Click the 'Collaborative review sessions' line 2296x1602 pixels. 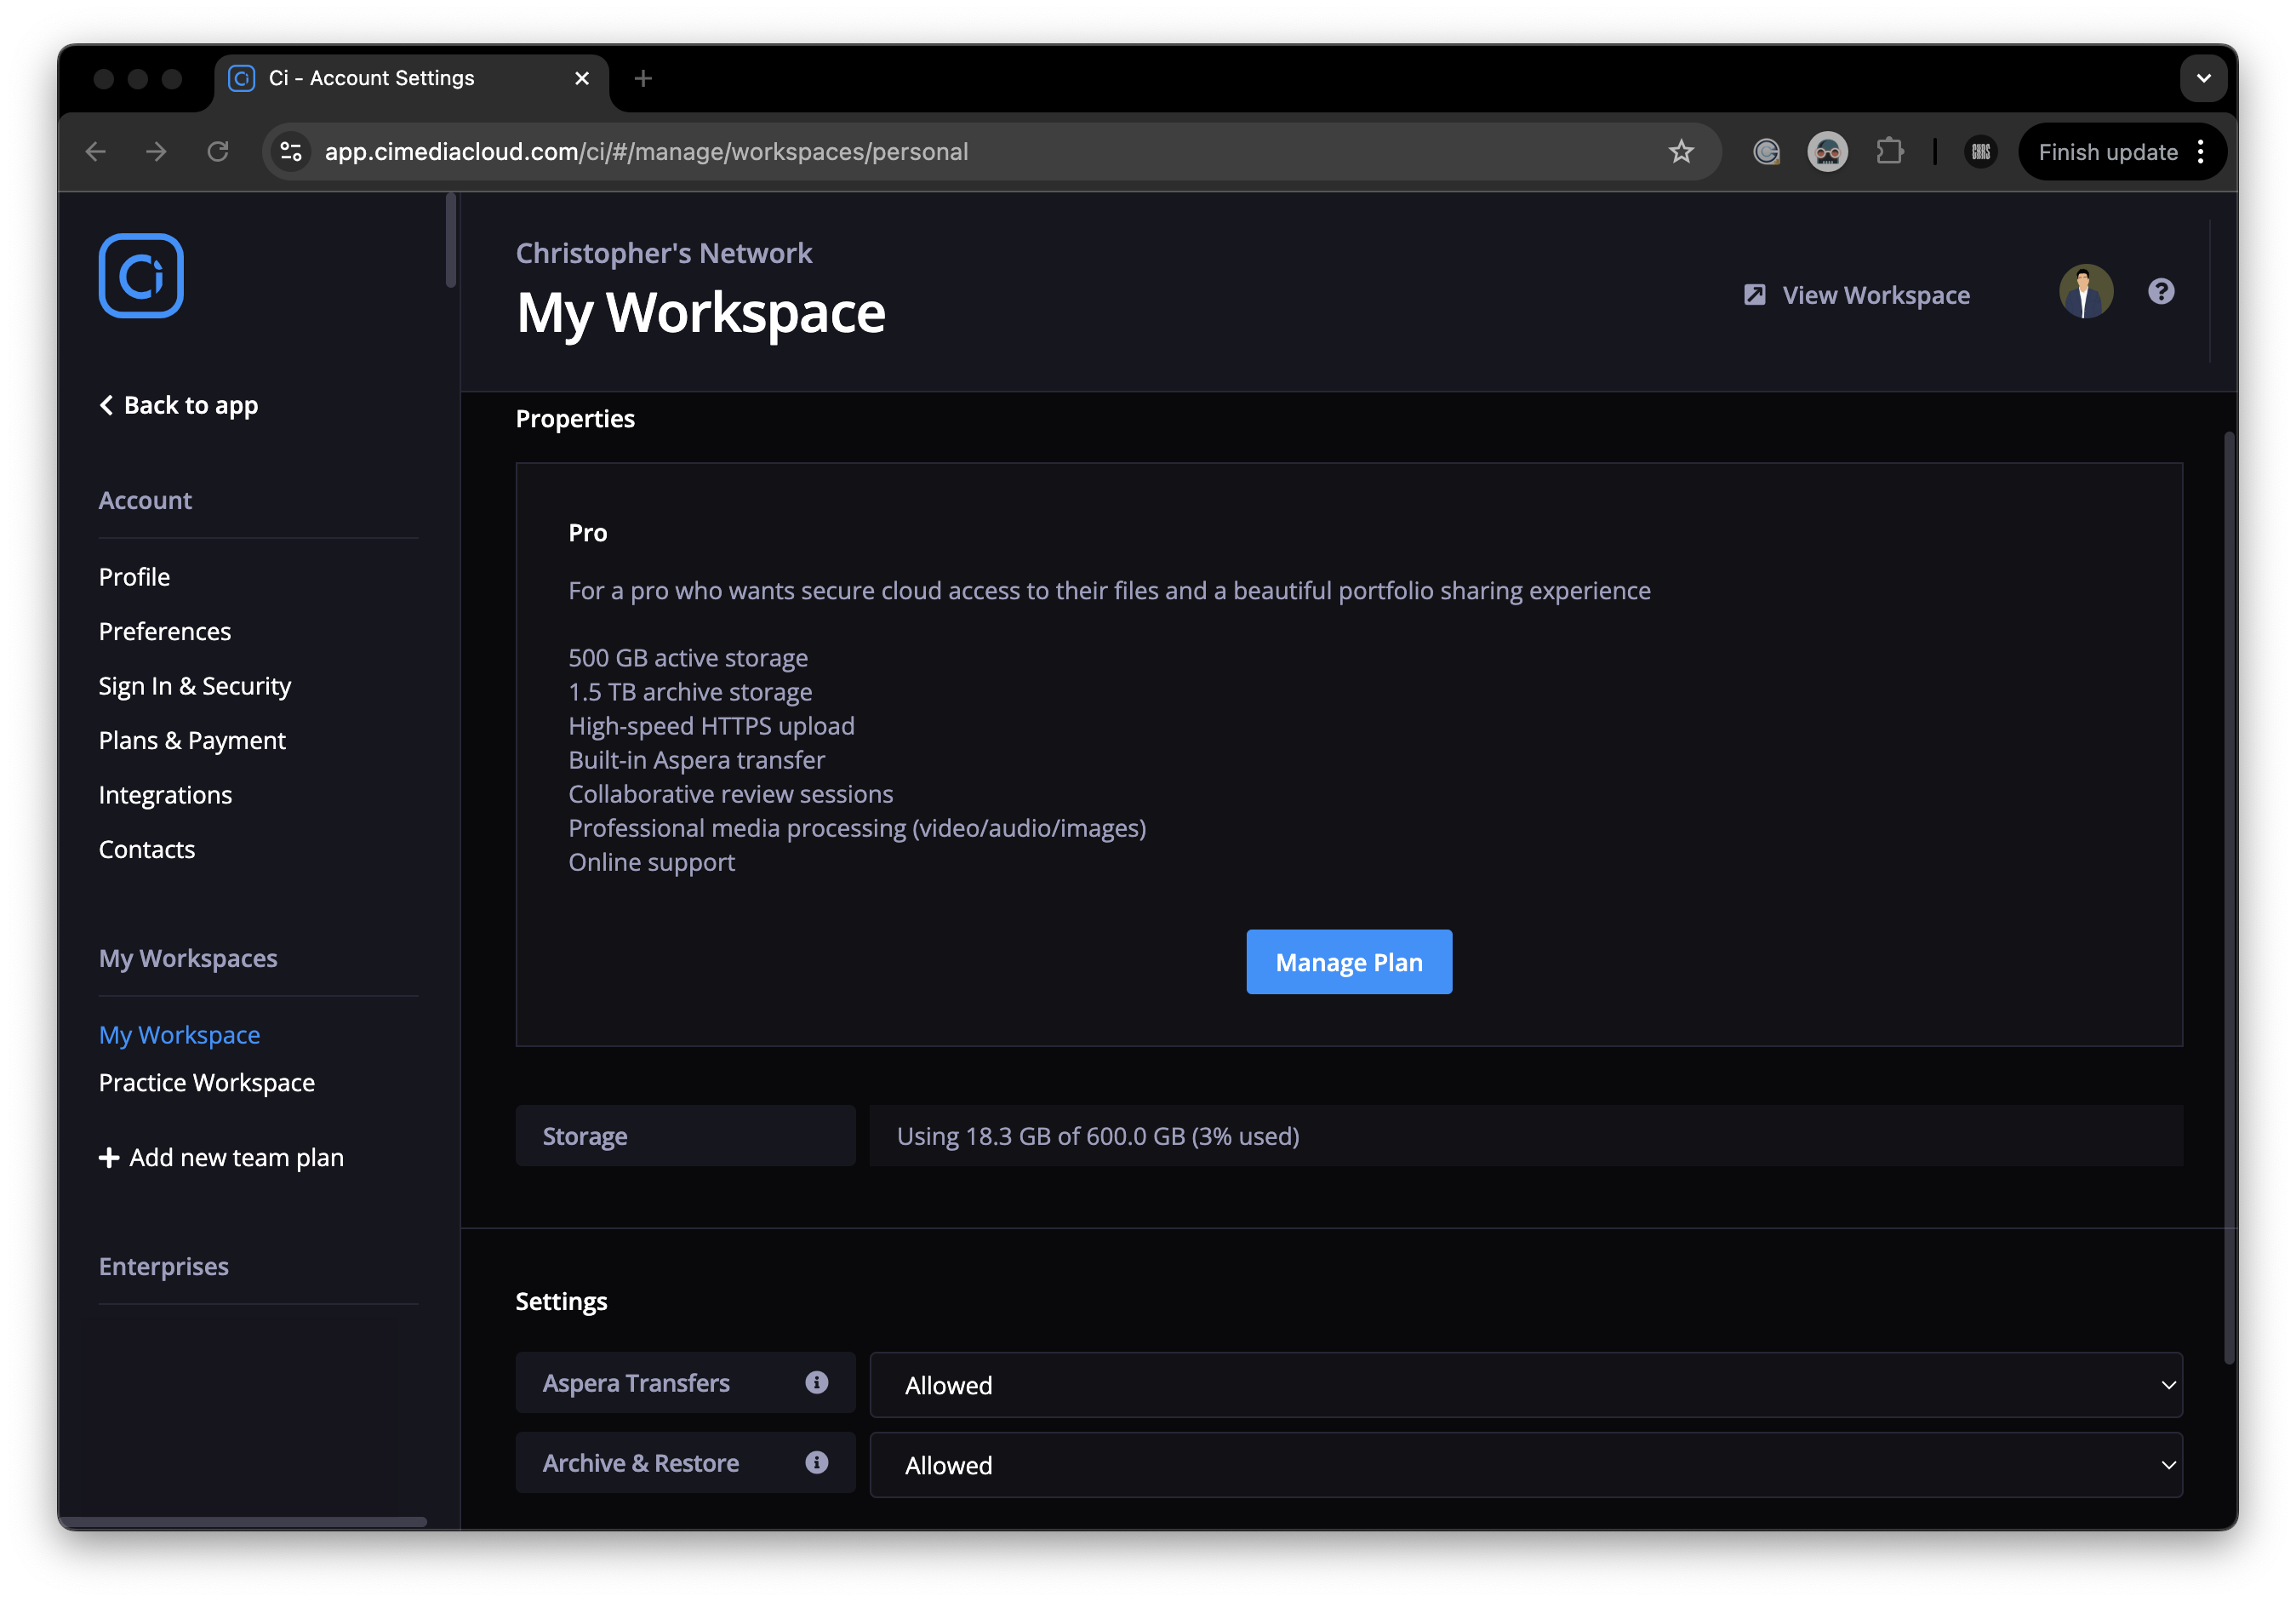[x=731, y=793]
